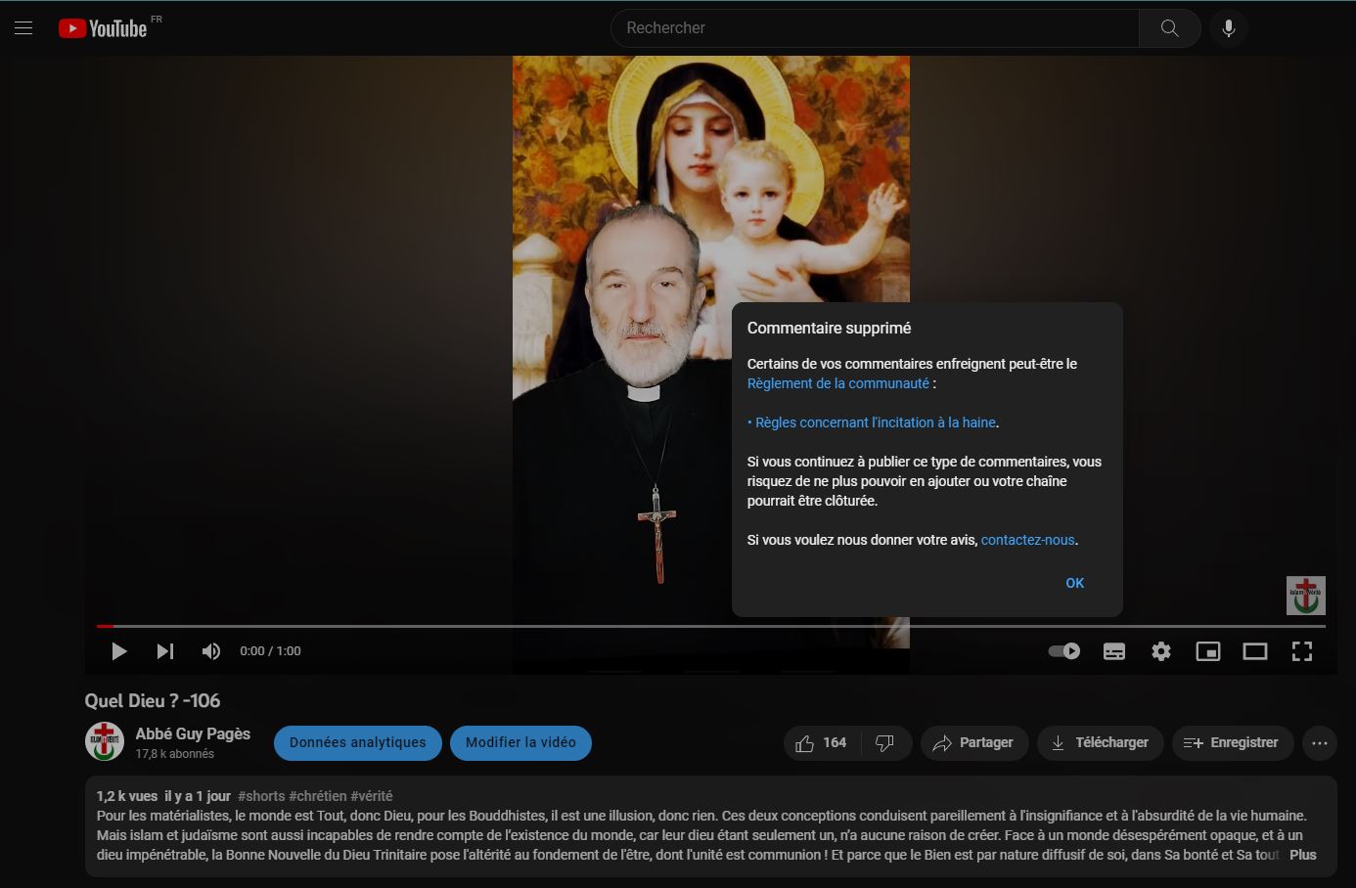Dislike the video with thumbs down

tap(885, 743)
